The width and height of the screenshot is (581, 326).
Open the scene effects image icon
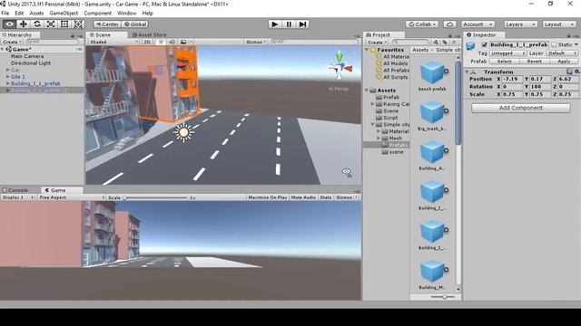tap(183, 42)
